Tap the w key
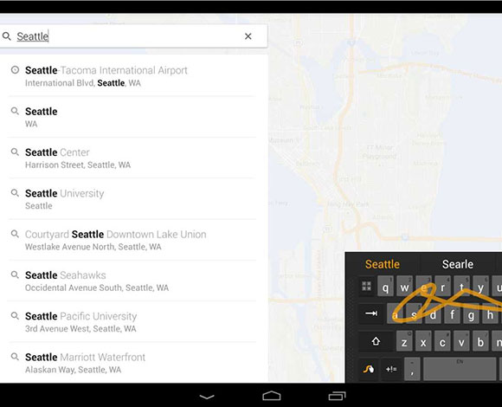Screen dimensions: 502x407 (404, 287)
